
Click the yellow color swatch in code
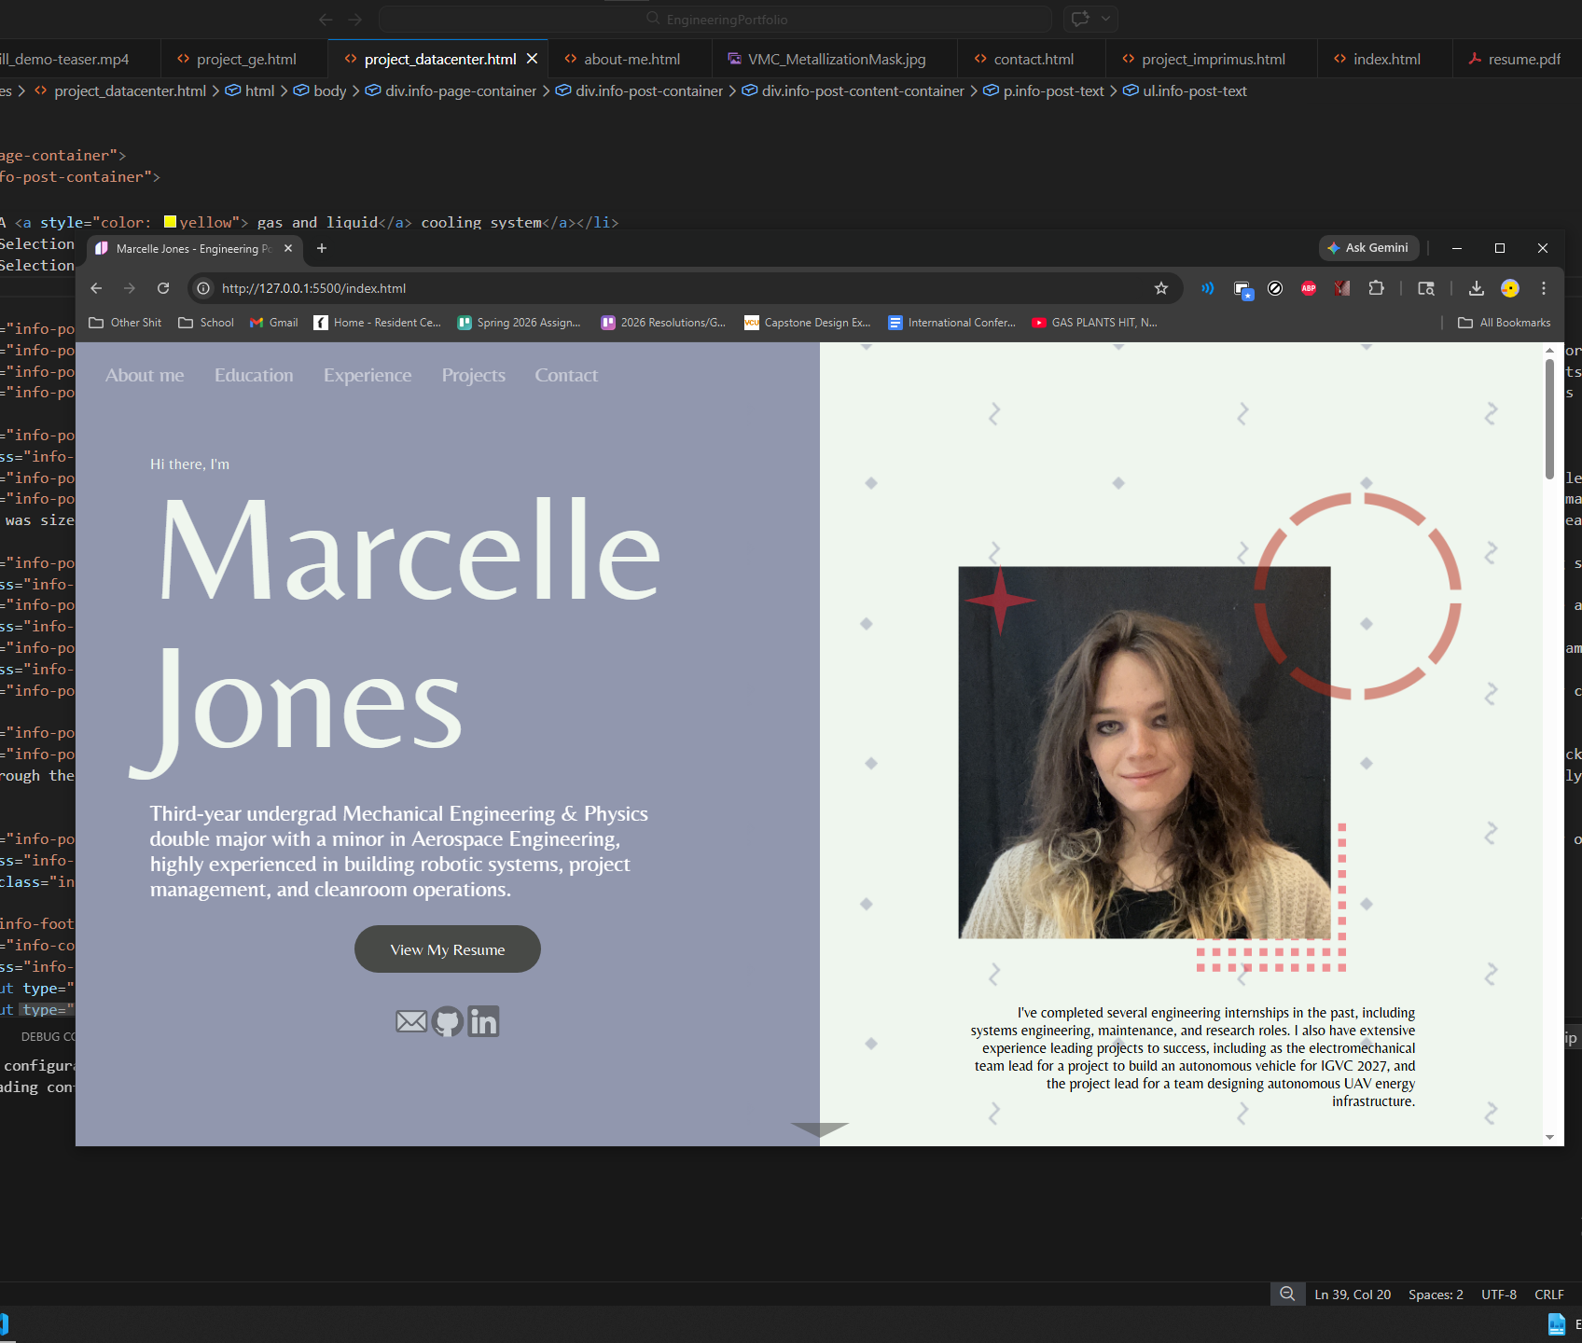coord(170,222)
